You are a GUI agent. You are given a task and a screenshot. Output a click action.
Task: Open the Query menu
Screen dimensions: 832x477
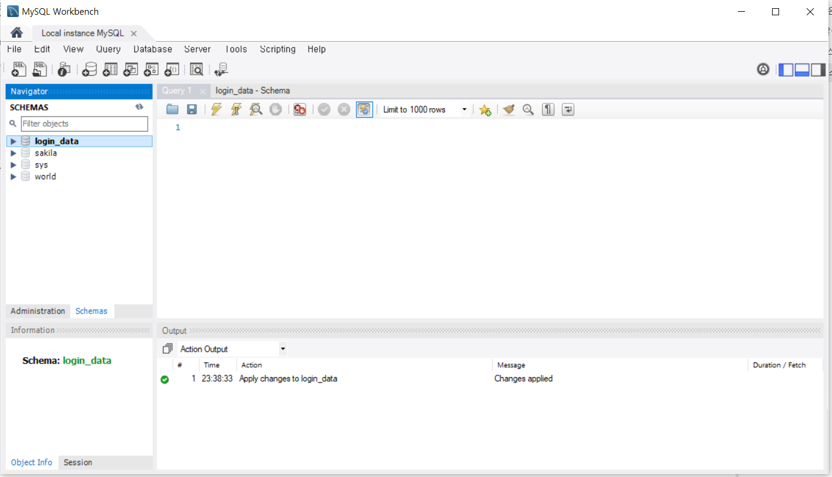[108, 49]
